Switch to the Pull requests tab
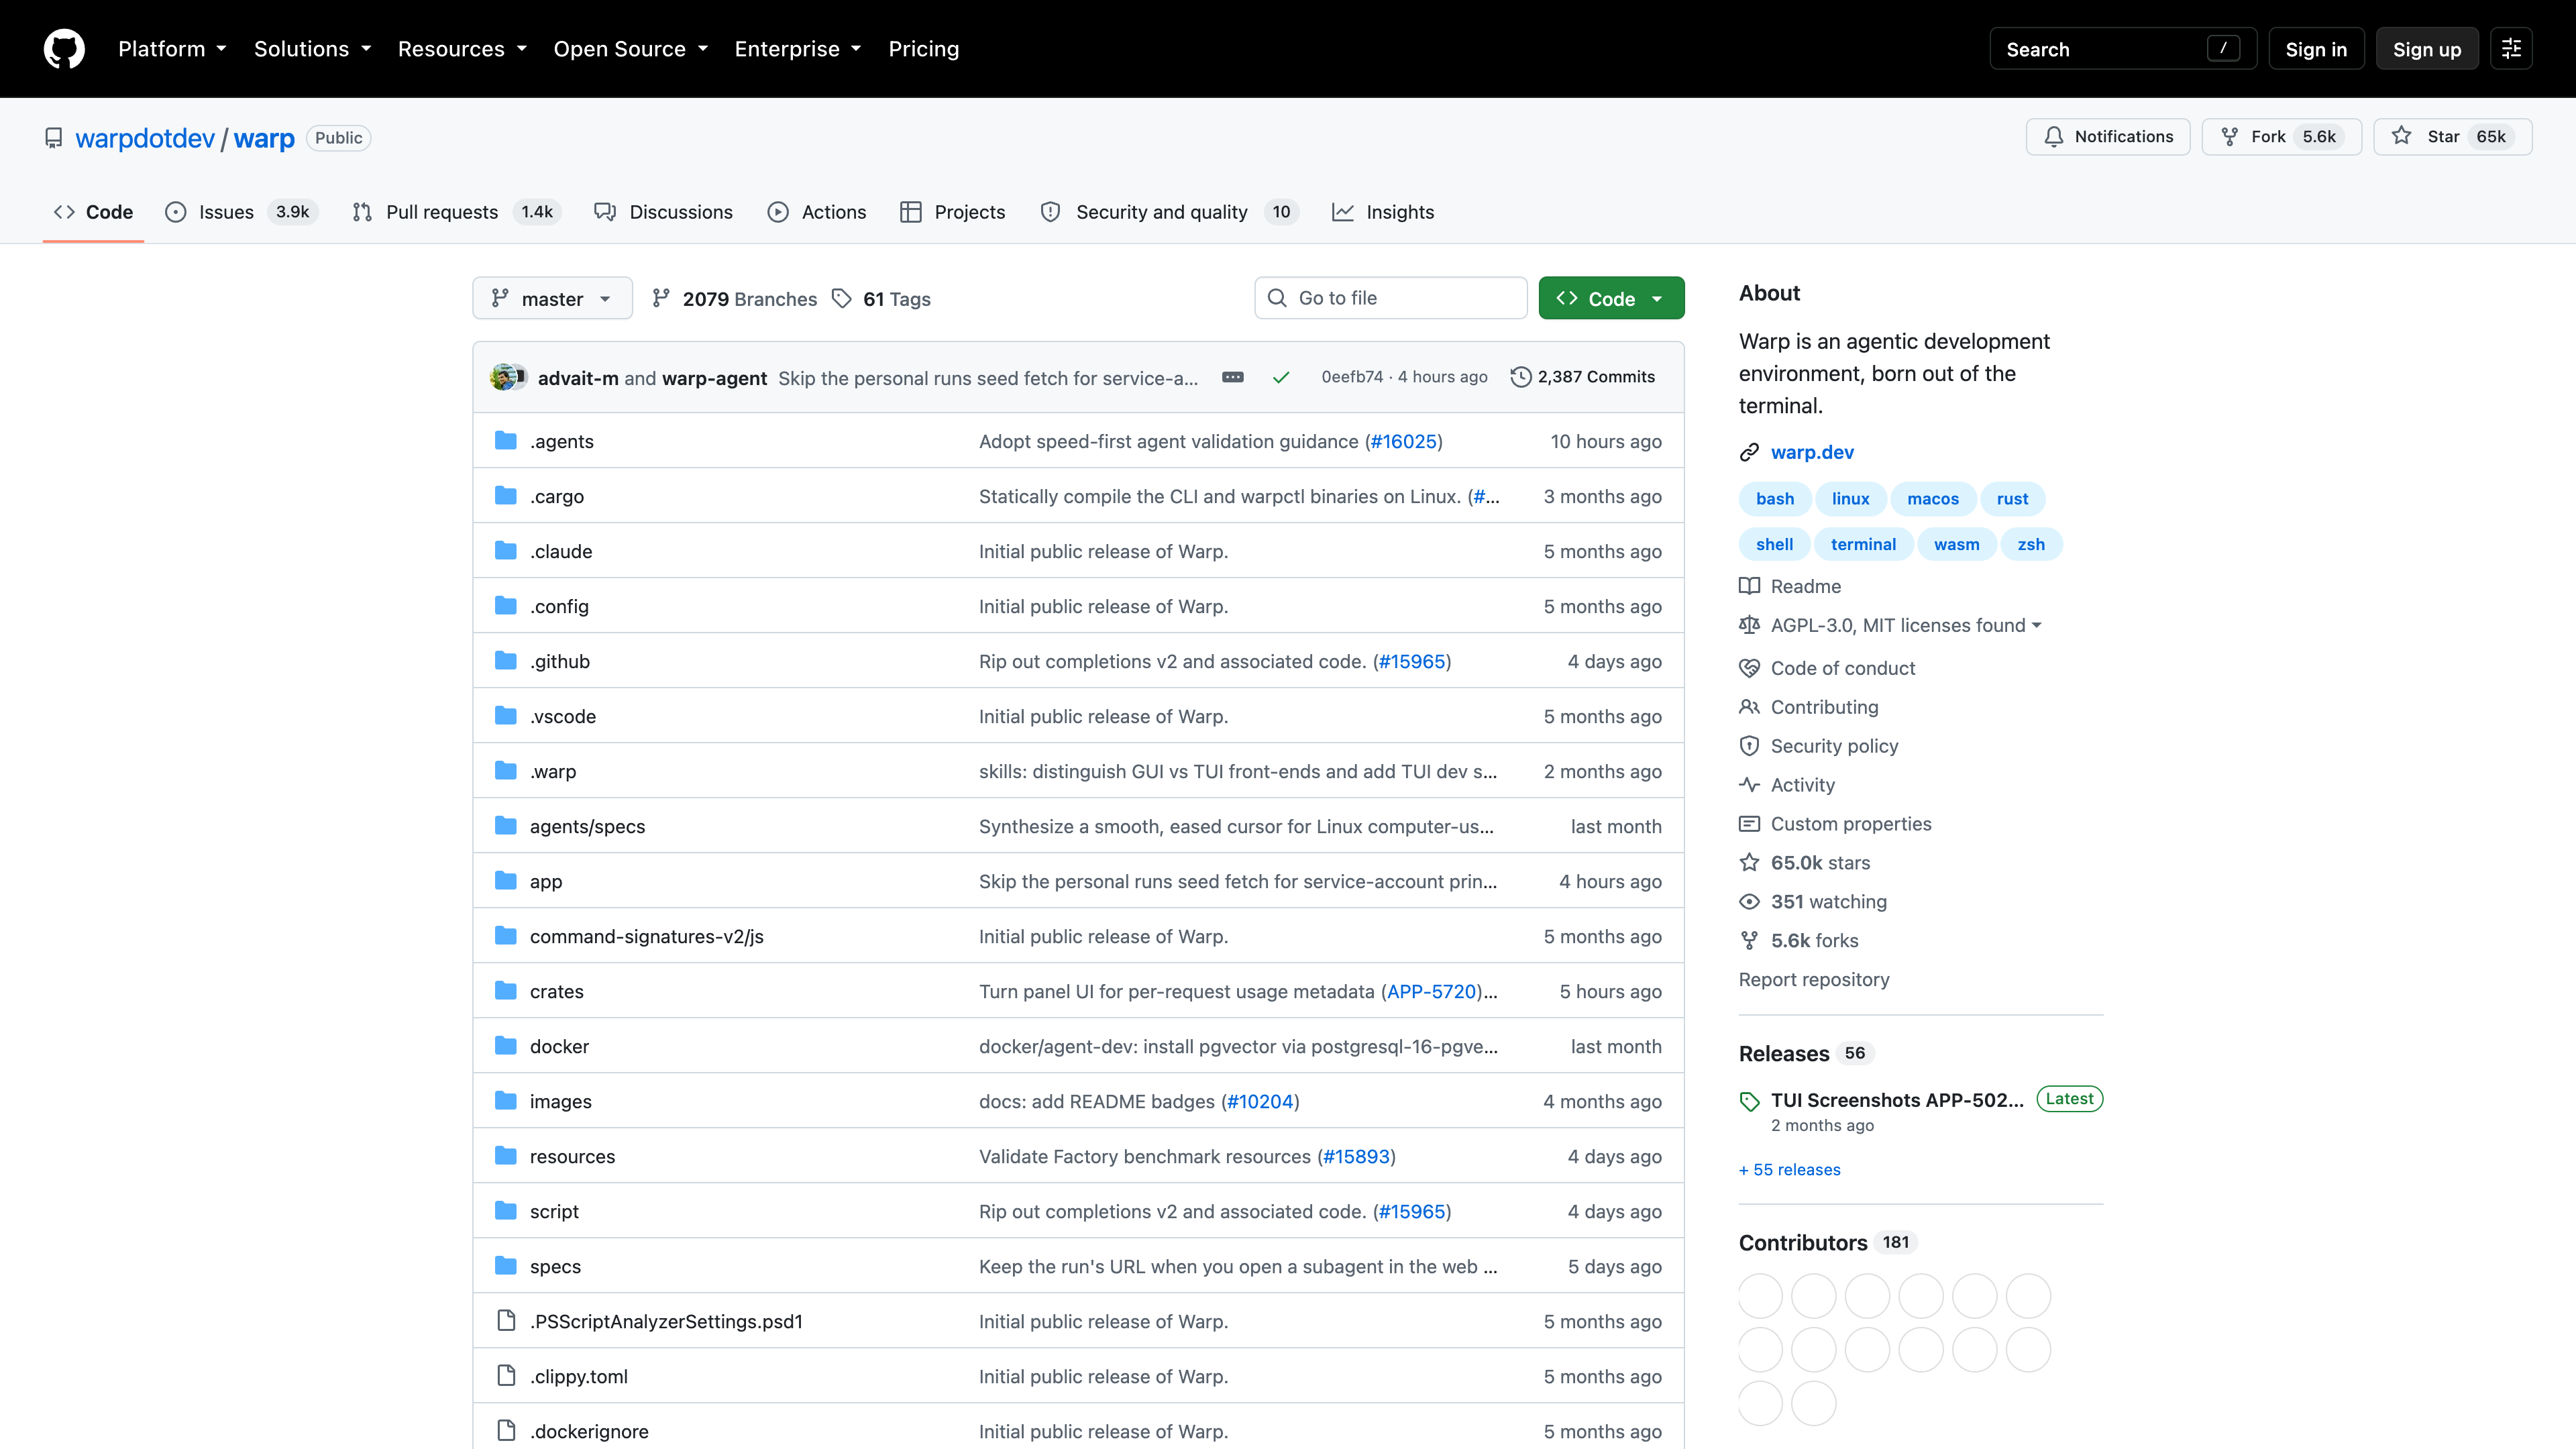The width and height of the screenshot is (2576, 1449). pyautogui.click(x=457, y=212)
